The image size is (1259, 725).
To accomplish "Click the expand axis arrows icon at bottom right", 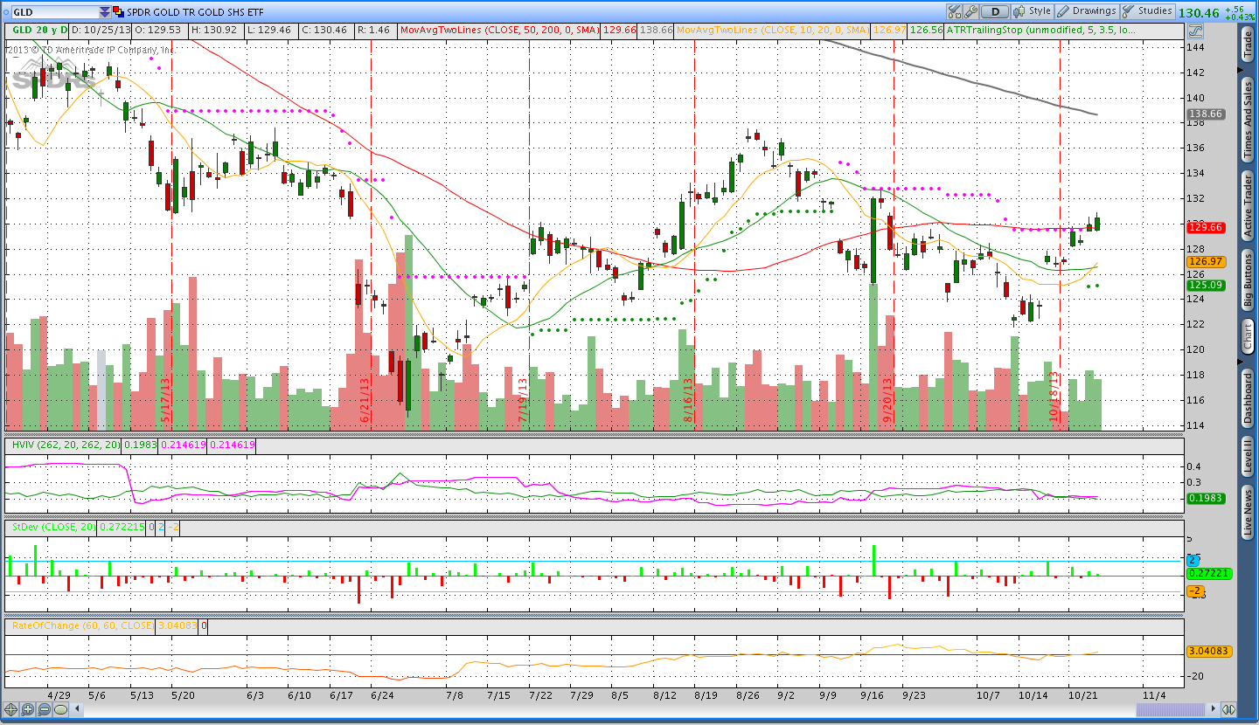I will coord(1228,710).
